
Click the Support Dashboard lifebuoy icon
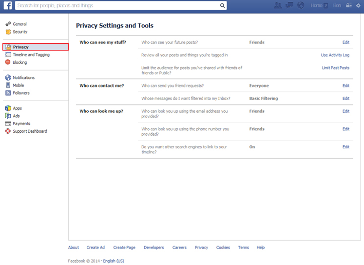tap(8, 131)
